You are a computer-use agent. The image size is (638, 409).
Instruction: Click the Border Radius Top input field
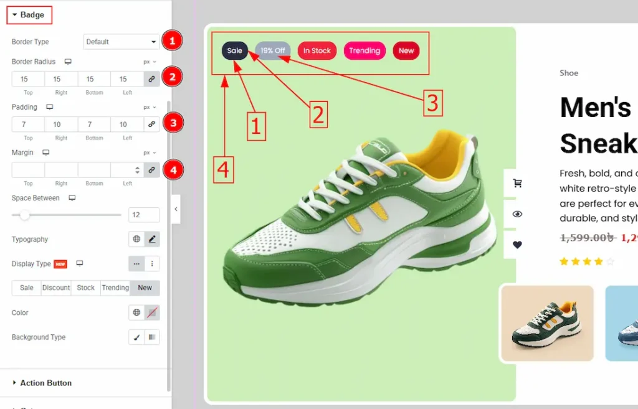click(x=28, y=79)
